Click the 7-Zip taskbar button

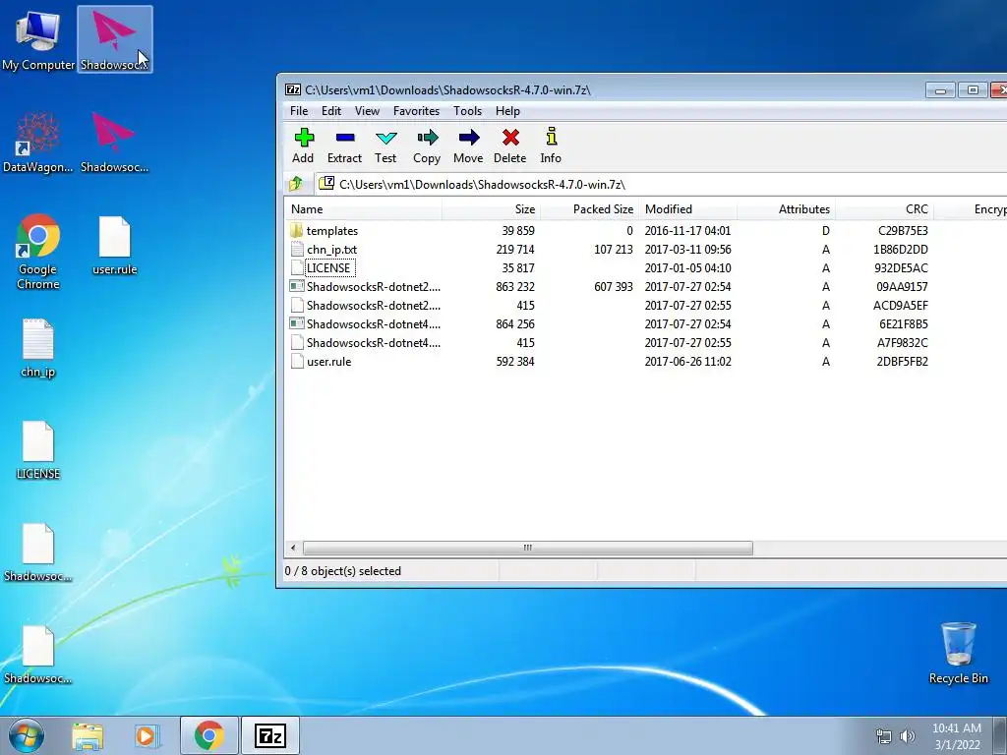coord(269,735)
